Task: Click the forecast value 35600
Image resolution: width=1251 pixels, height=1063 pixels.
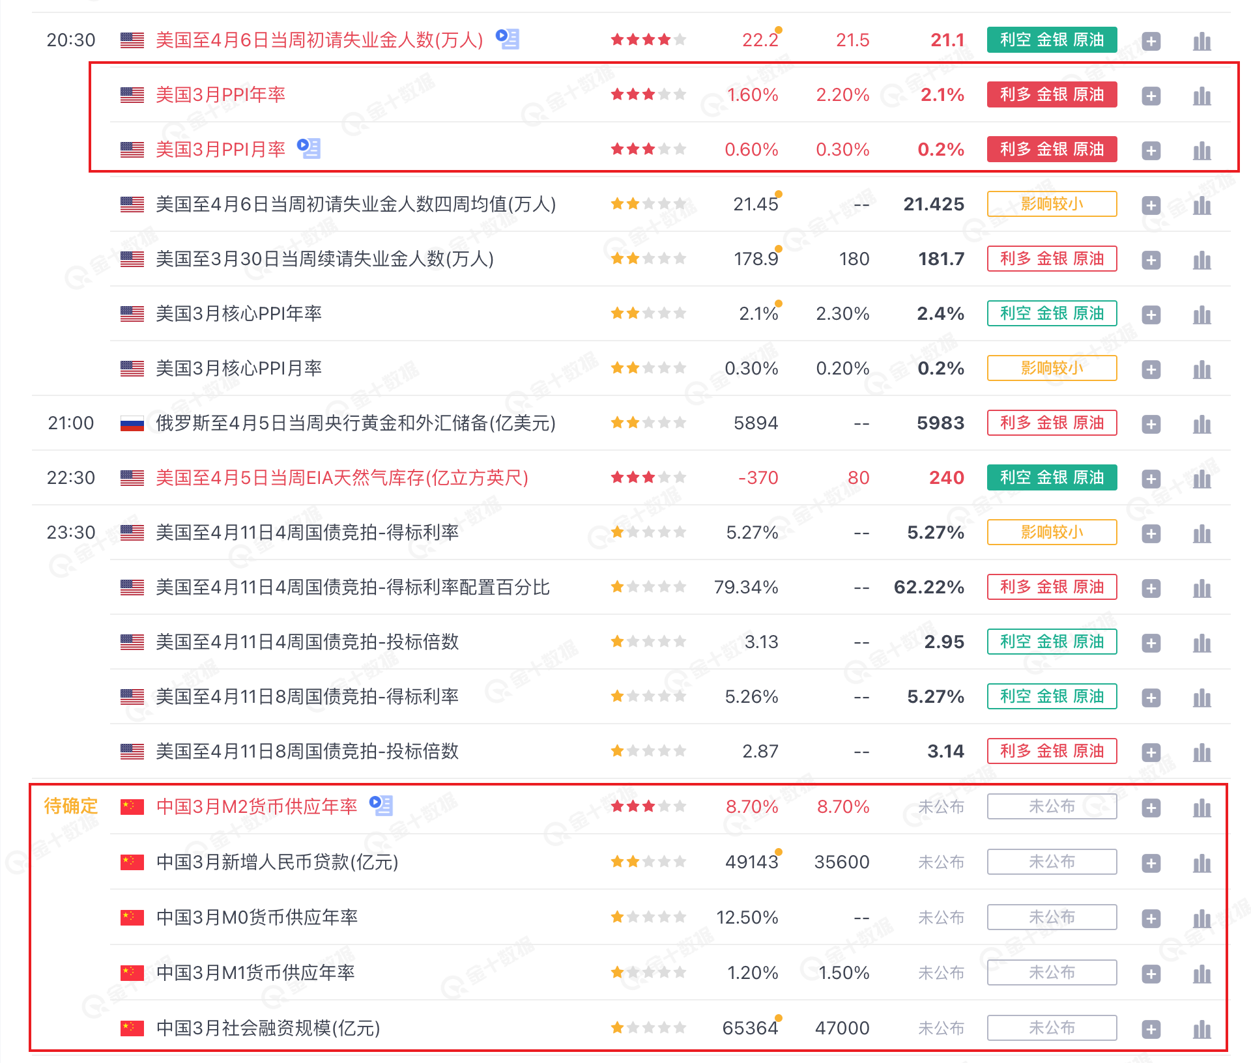Action: coord(842,862)
